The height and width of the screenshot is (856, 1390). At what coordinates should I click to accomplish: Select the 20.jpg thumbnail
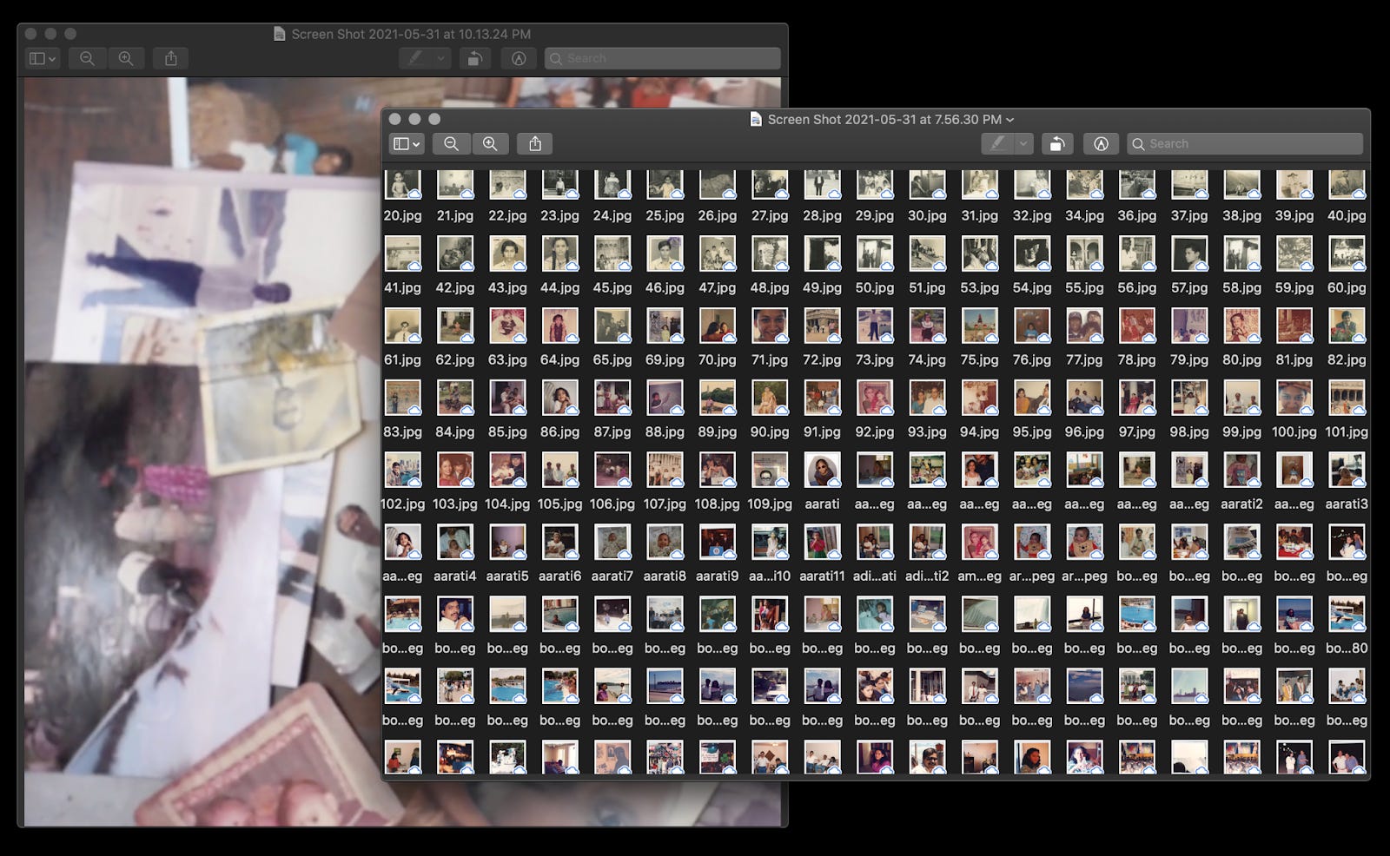click(402, 184)
